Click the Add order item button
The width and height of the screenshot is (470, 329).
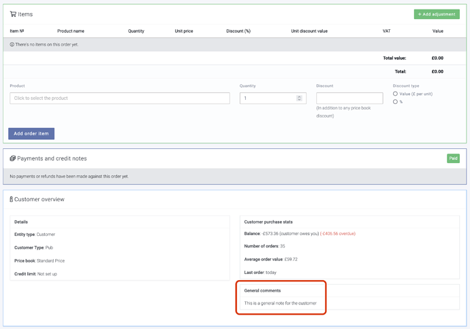[31, 134]
